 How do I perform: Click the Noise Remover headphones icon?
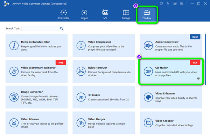[81, 71]
